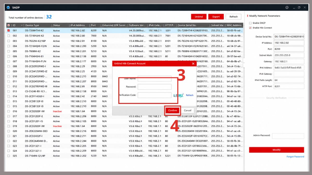Collapse the Modify Network Parameters side panel arrow

point(243,63)
